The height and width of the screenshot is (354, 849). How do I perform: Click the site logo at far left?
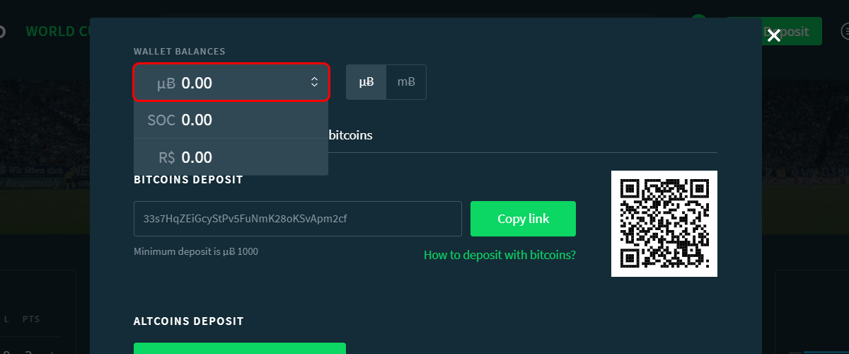click(2, 32)
